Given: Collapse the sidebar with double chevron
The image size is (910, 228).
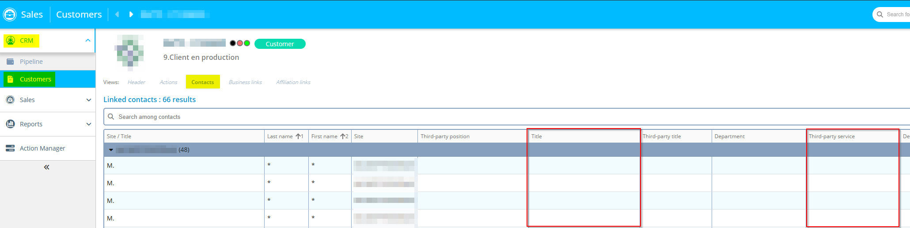Looking at the screenshot, I should coord(46,167).
